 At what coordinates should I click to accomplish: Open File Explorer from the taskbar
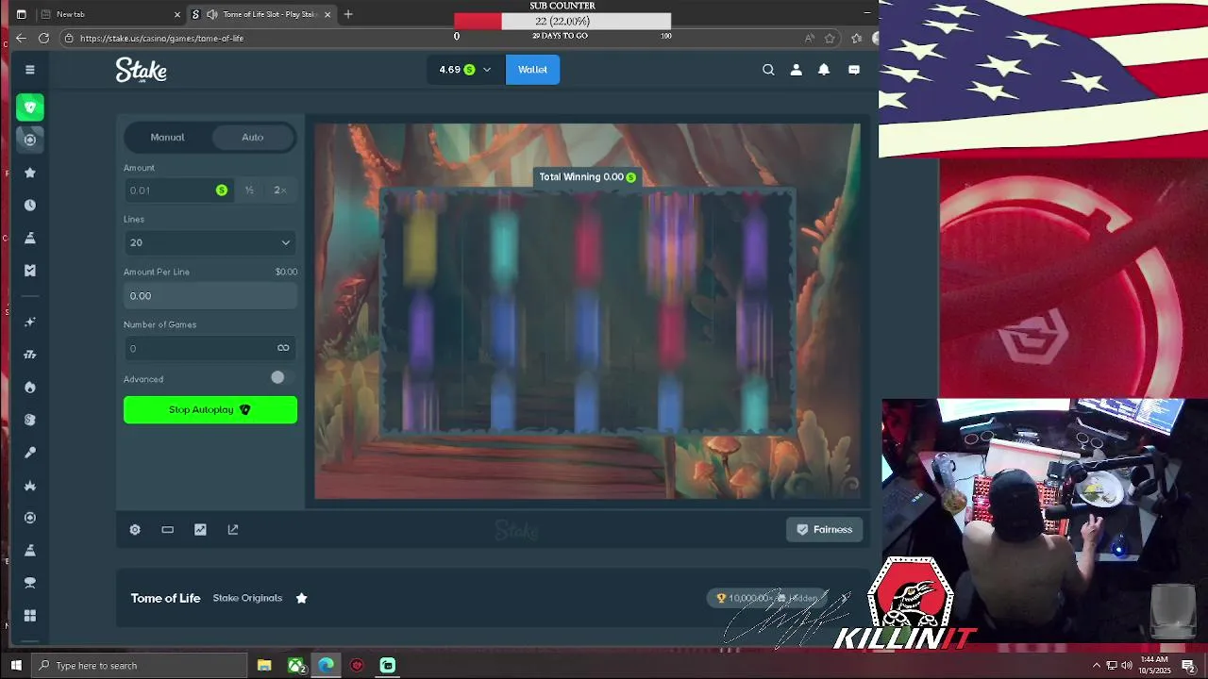point(264,666)
